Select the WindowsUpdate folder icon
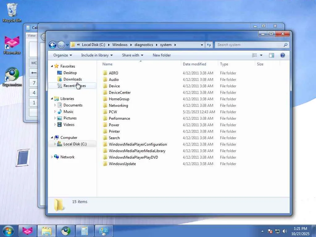 coord(105,164)
